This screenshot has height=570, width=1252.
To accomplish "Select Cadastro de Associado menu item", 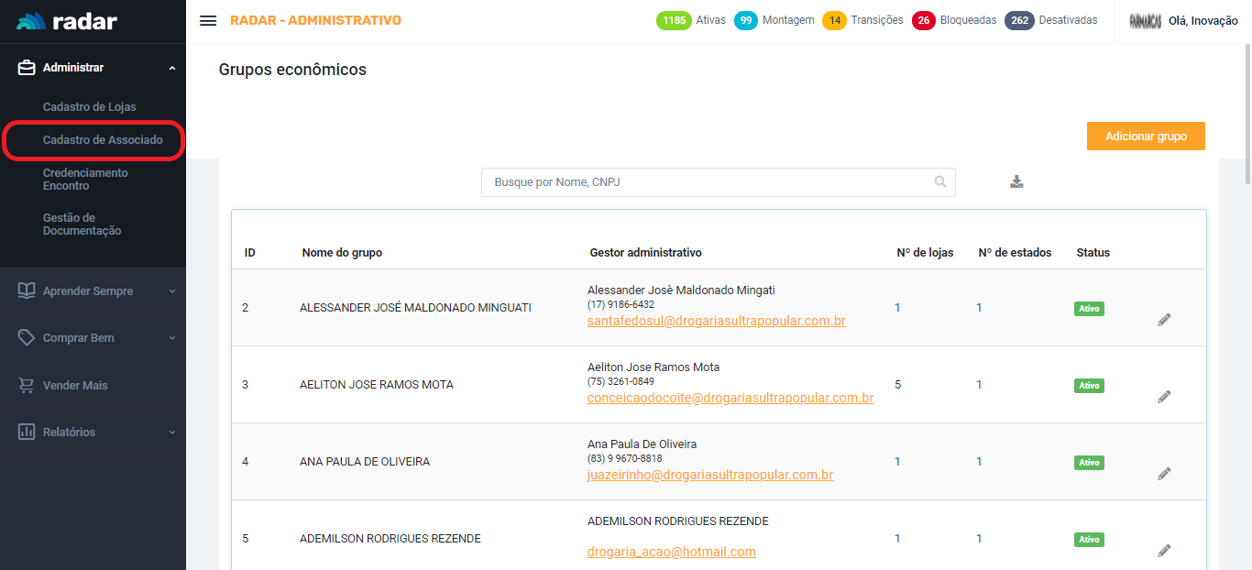I will 103,140.
